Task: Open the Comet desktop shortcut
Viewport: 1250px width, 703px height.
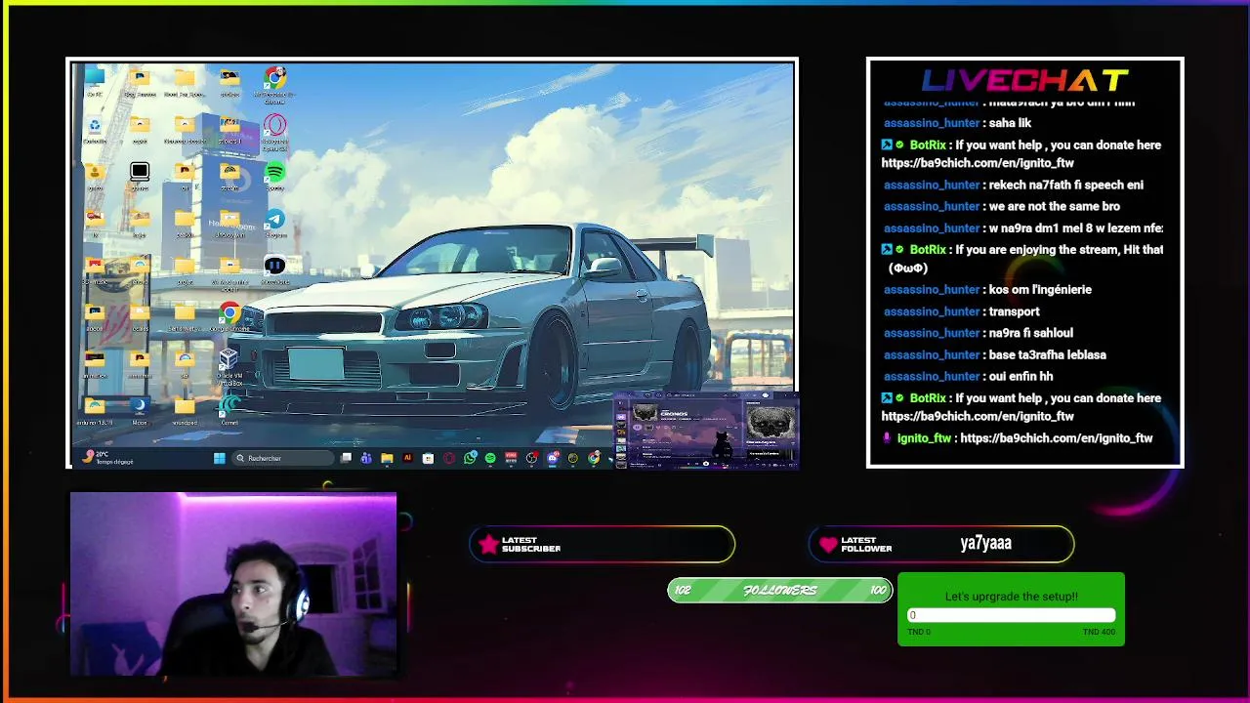Action: tap(229, 410)
